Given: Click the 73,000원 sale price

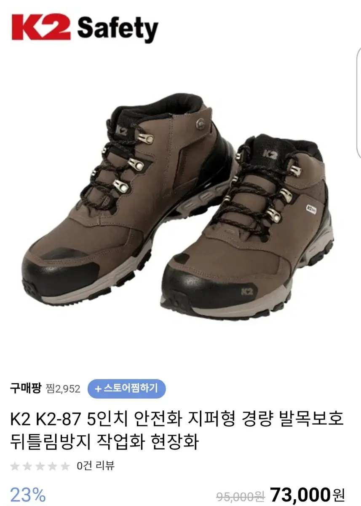Looking at the screenshot, I should pyautogui.click(x=307, y=493).
